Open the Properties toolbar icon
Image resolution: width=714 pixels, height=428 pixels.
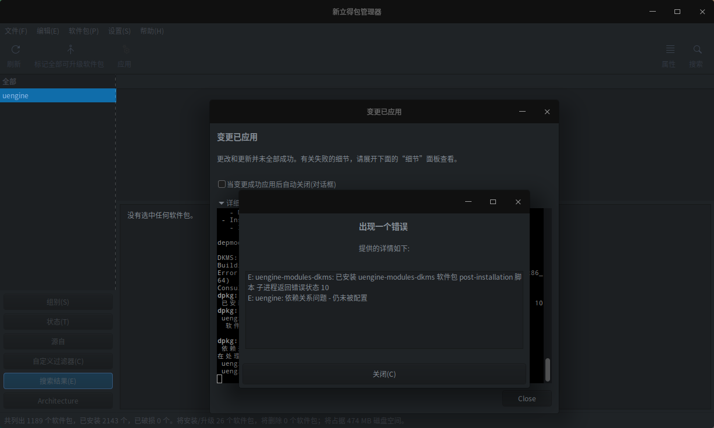tap(670, 49)
